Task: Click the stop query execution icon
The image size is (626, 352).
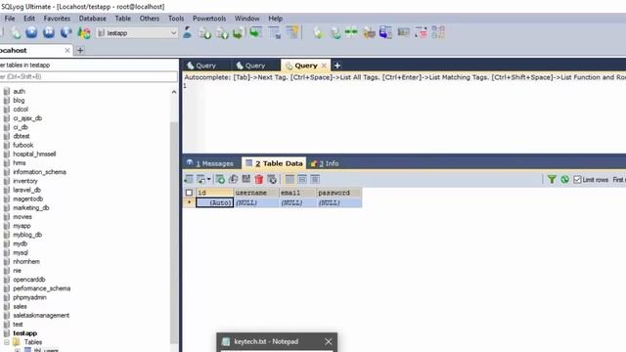Action: pos(66,32)
